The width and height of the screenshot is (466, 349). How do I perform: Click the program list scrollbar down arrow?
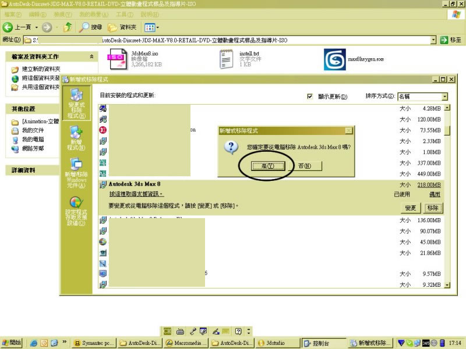tap(447, 285)
